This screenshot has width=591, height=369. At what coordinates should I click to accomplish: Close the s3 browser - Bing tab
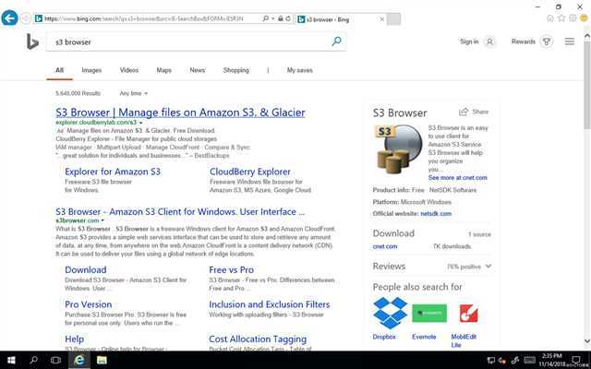point(381,19)
